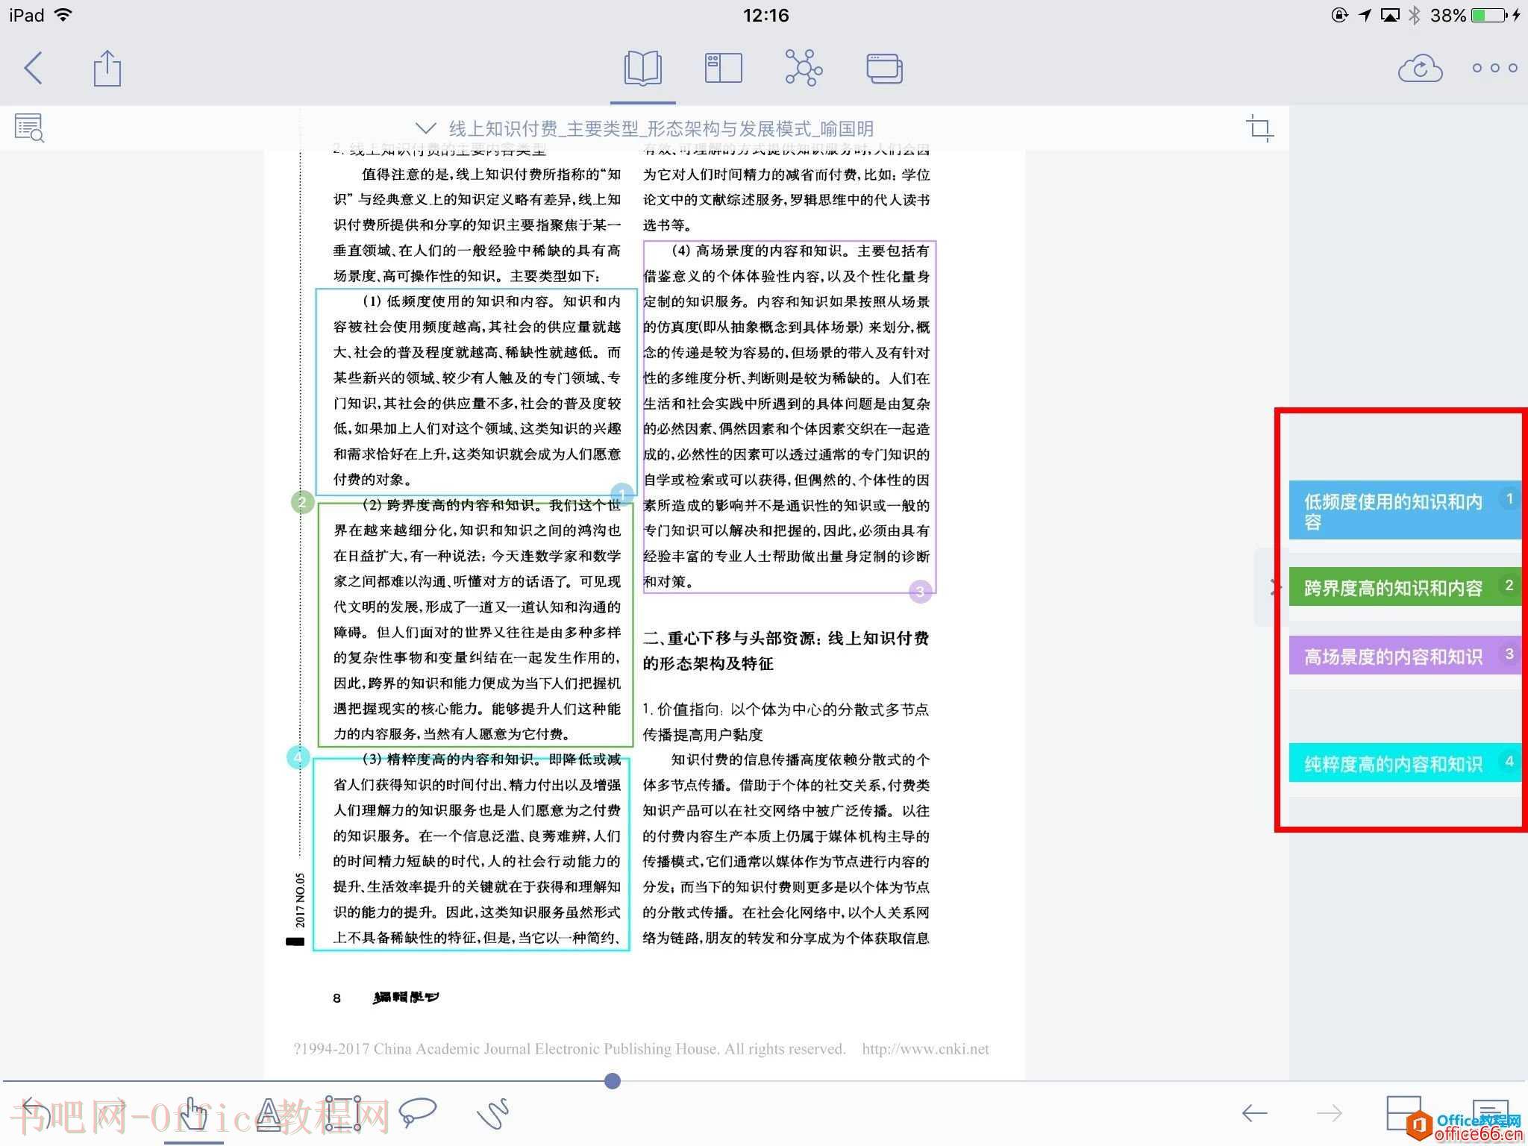Open the three-dots more menu

(1494, 68)
